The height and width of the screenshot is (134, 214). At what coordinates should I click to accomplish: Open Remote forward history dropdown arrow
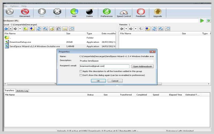(136, 29)
